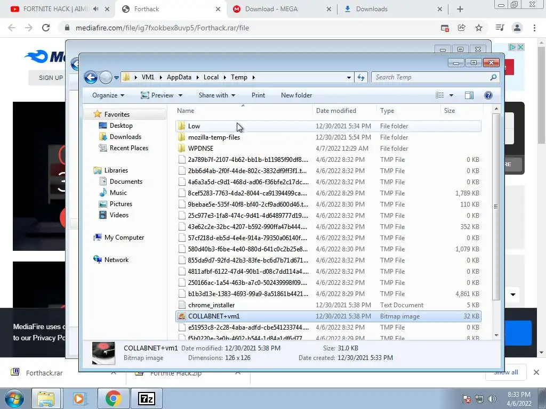Select My Computer in the navigation pane
The width and height of the screenshot is (546, 409).
[x=124, y=238]
